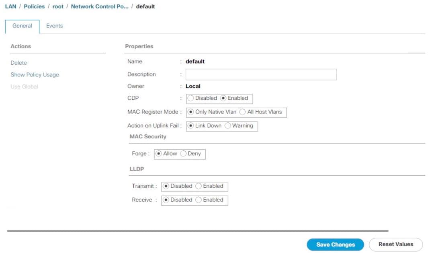Open Show Policy Usage action
Viewport: 430px width, 253px height.
35,75
